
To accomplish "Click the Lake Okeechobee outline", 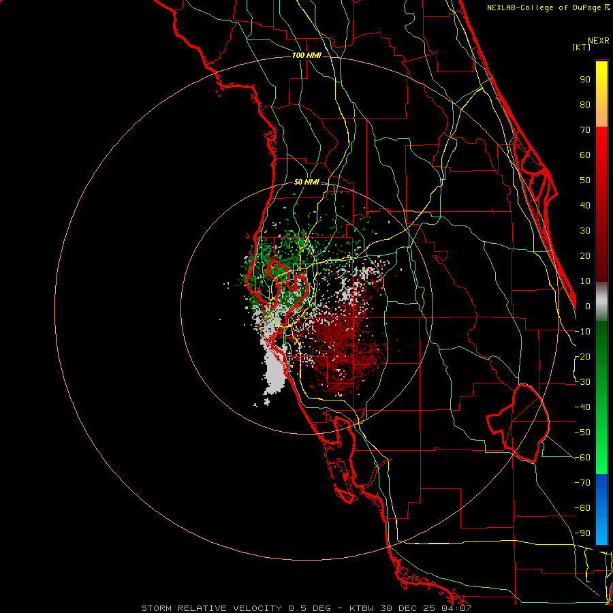I will [x=518, y=423].
